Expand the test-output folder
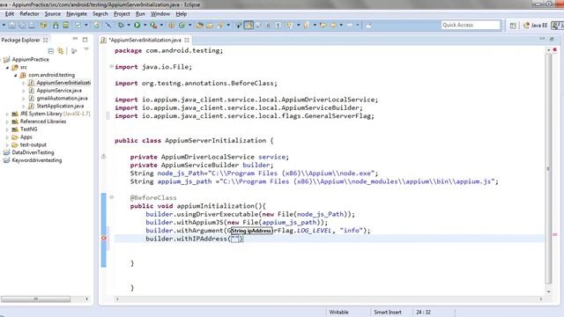The width and height of the screenshot is (564, 317). coord(7,144)
